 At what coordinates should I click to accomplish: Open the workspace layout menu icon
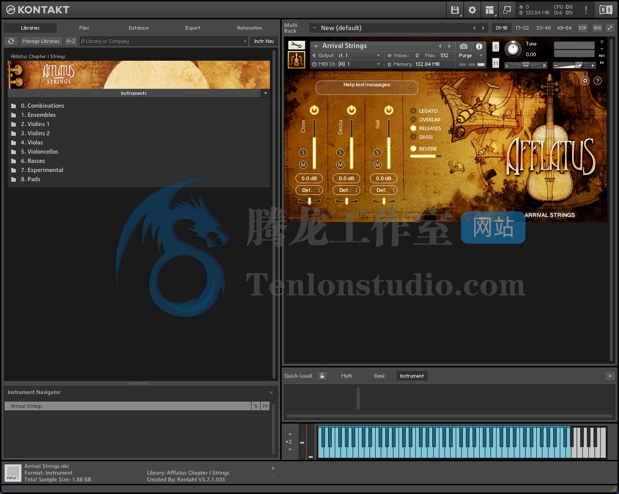[489, 10]
